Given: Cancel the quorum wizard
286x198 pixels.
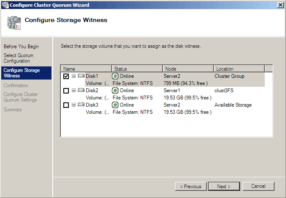Looking at the screenshot, I should (258, 186).
